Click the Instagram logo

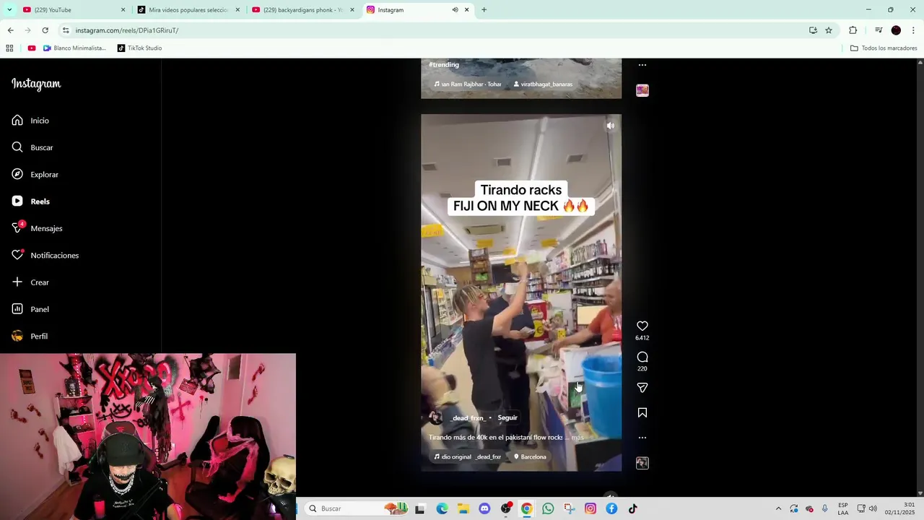click(x=36, y=84)
